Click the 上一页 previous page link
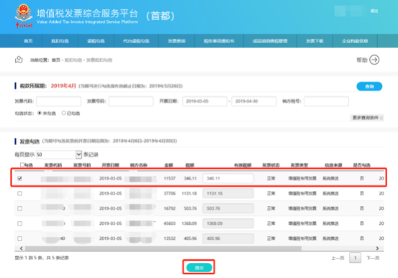 [338, 258]
